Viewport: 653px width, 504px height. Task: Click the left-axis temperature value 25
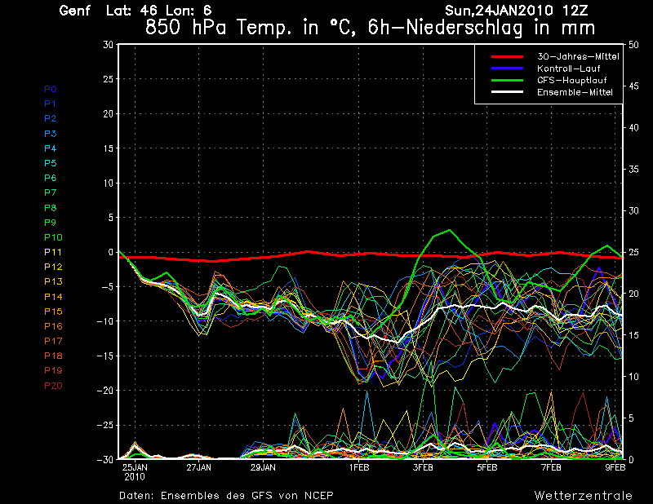click(x=108, y=79)
